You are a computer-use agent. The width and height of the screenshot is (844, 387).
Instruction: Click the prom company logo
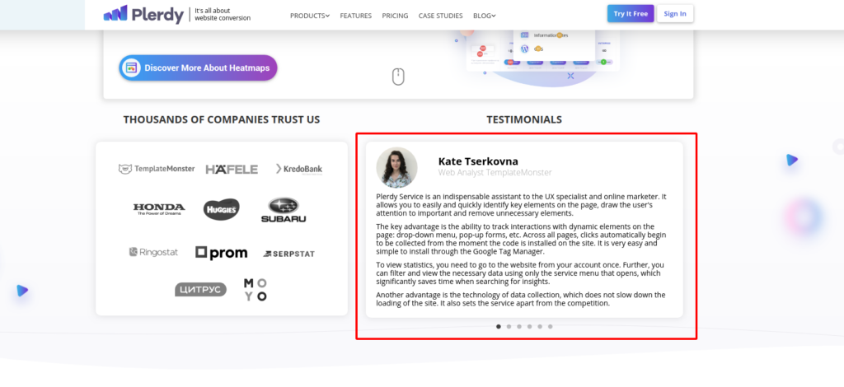coord(221,252)
